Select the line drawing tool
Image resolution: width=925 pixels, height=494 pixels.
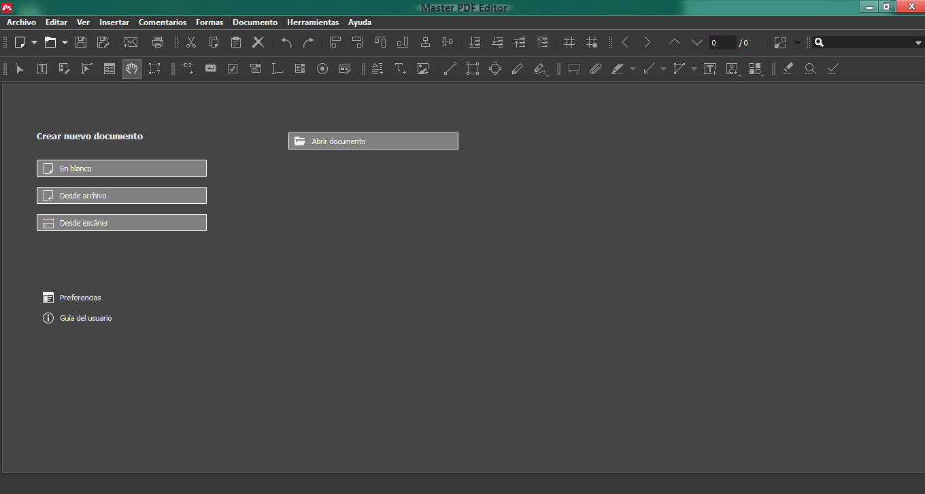(450, 69)
